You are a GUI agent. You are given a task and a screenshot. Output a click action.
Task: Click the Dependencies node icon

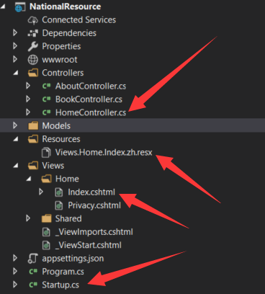pos(33,33)
